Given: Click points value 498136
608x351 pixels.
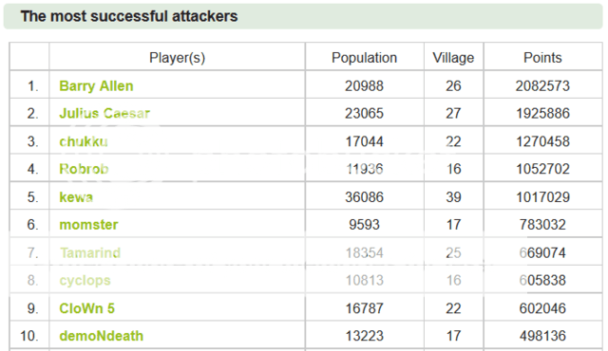Looking at the screenshot, I should pos(542,336).
